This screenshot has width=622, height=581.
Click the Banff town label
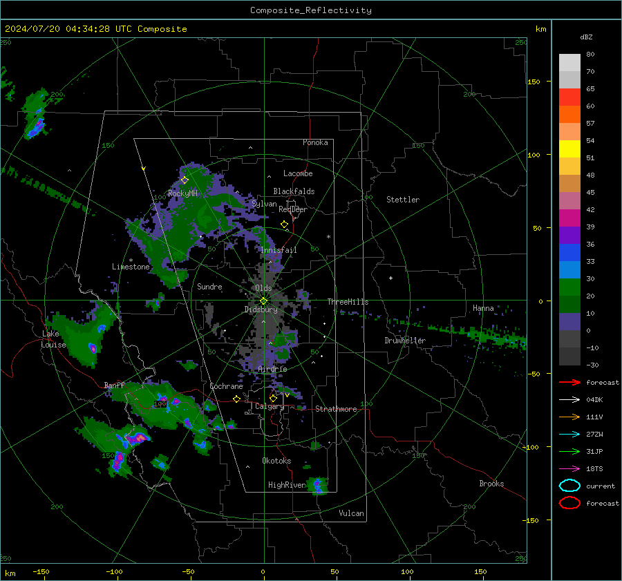(114, 385)
